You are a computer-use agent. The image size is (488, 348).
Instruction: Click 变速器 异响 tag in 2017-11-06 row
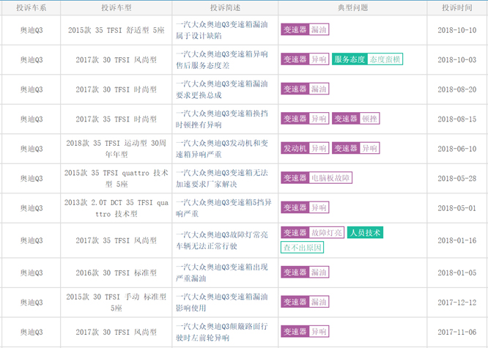305,331
